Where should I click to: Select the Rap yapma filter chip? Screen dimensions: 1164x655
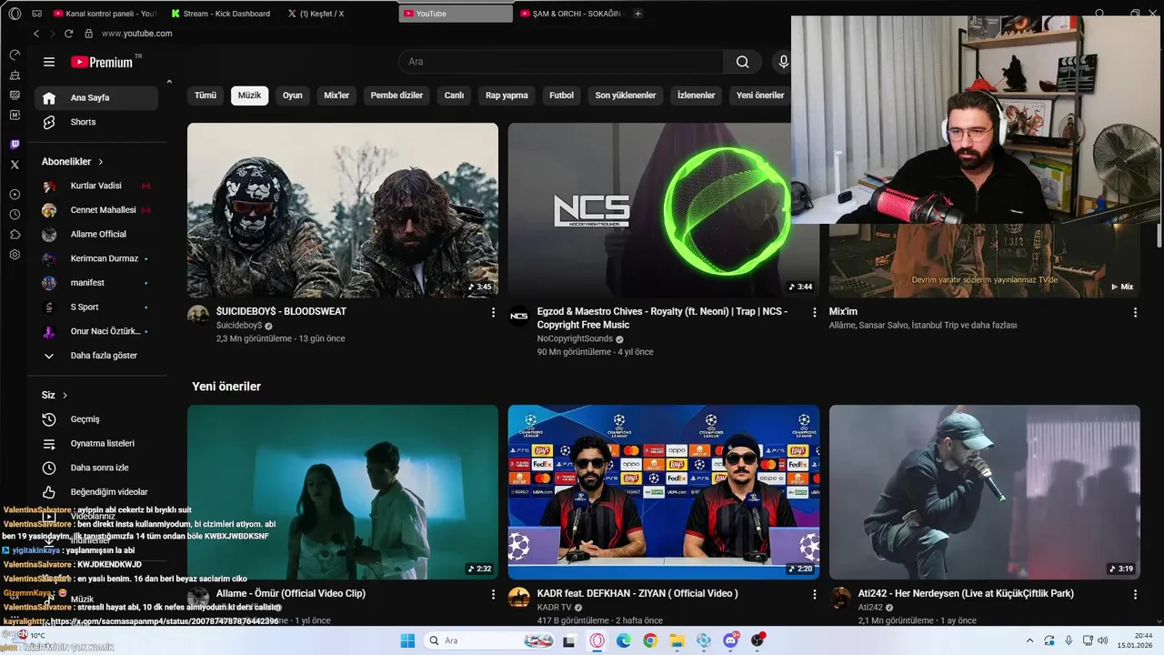507,96
